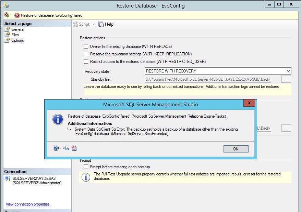Click browse button next to Standby file
301x212 pixels.
point(286,79)
